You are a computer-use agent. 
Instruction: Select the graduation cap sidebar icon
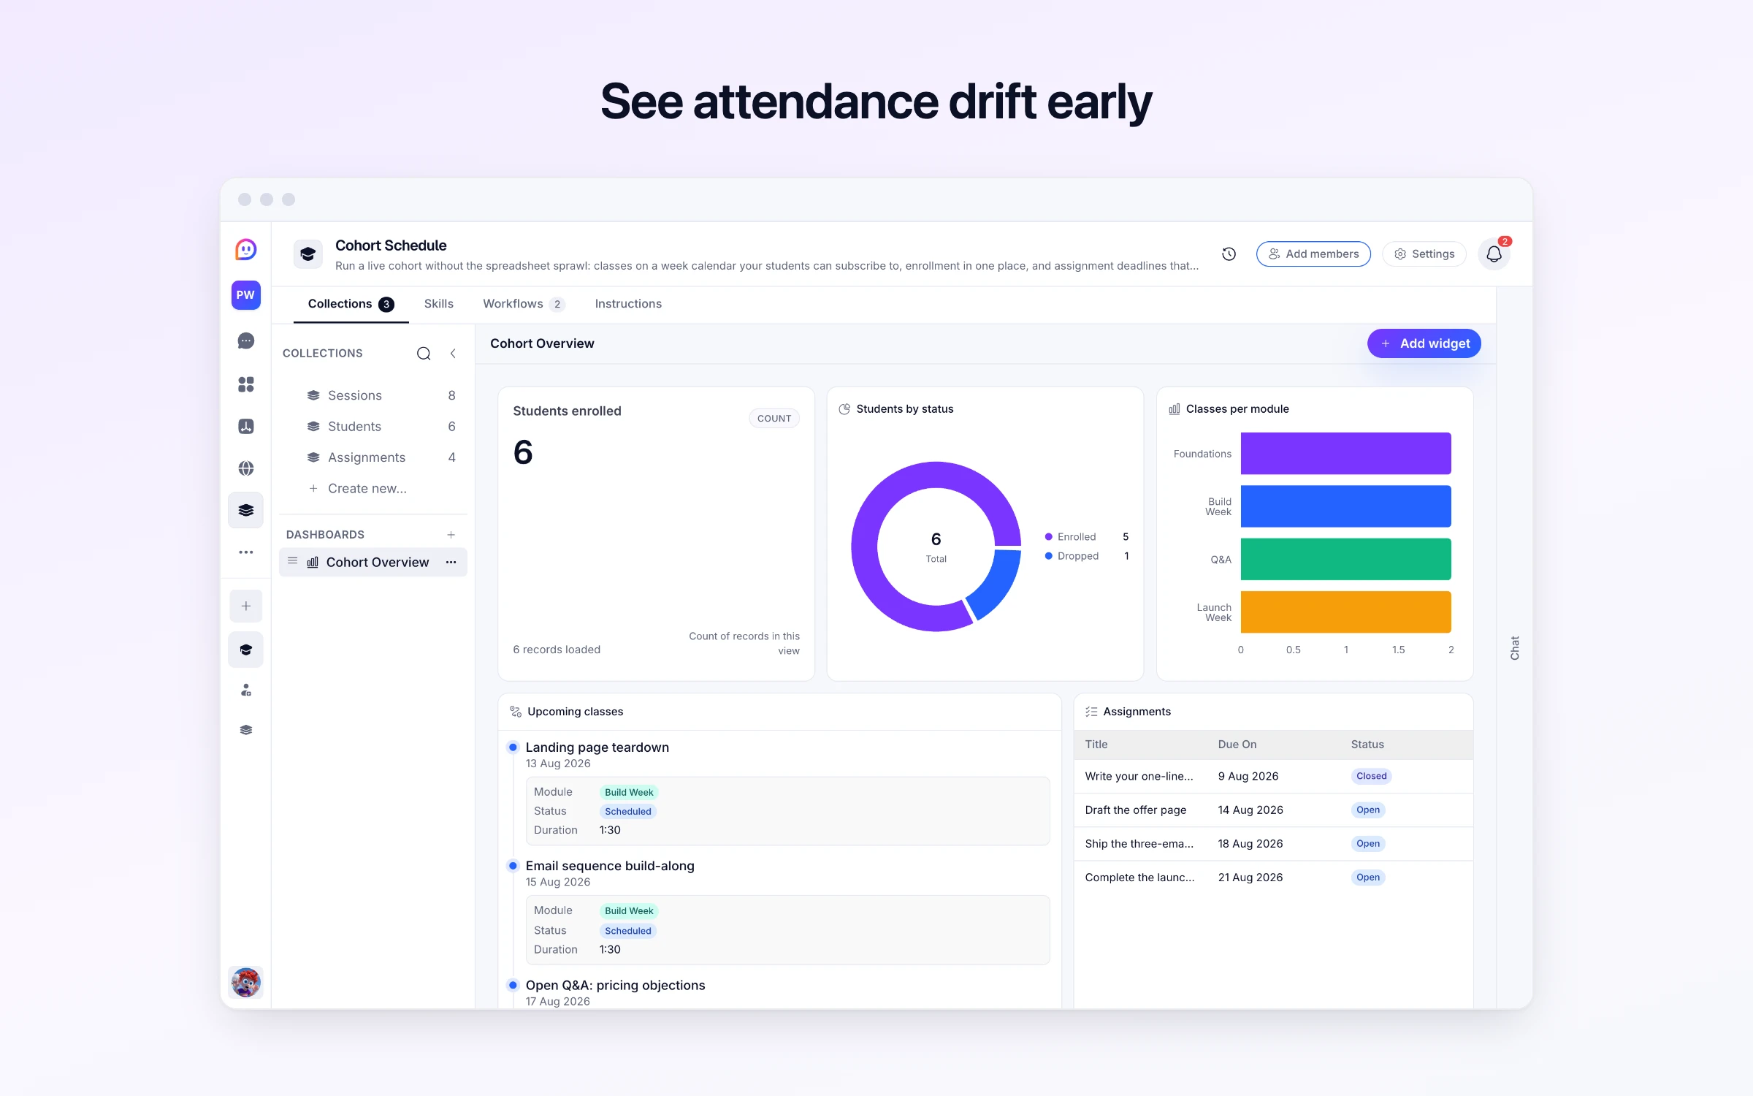tap(245, 650)
